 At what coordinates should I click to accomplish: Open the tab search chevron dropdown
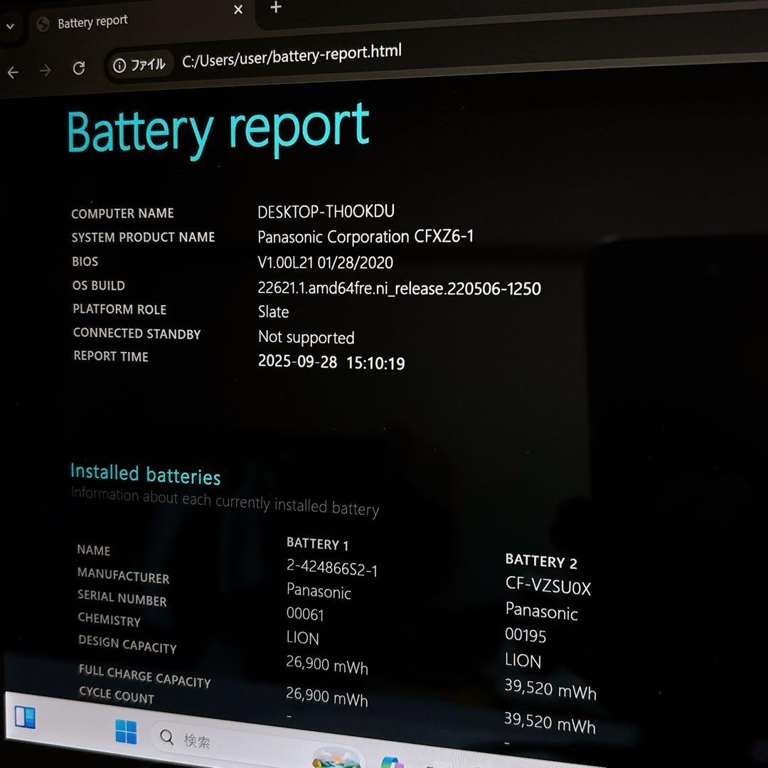11,26
